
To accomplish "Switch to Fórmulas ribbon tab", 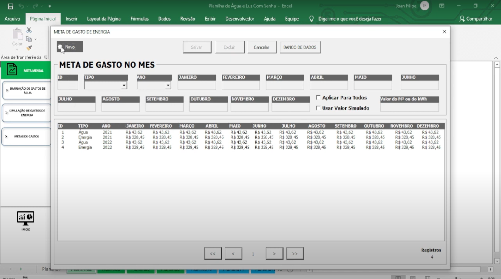I will (x=139, y=19).
